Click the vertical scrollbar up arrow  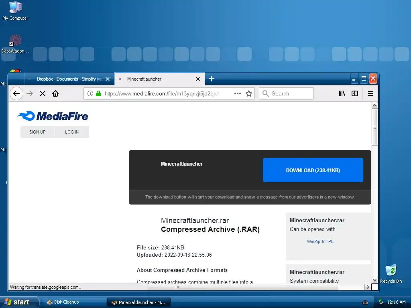[375, 105]
